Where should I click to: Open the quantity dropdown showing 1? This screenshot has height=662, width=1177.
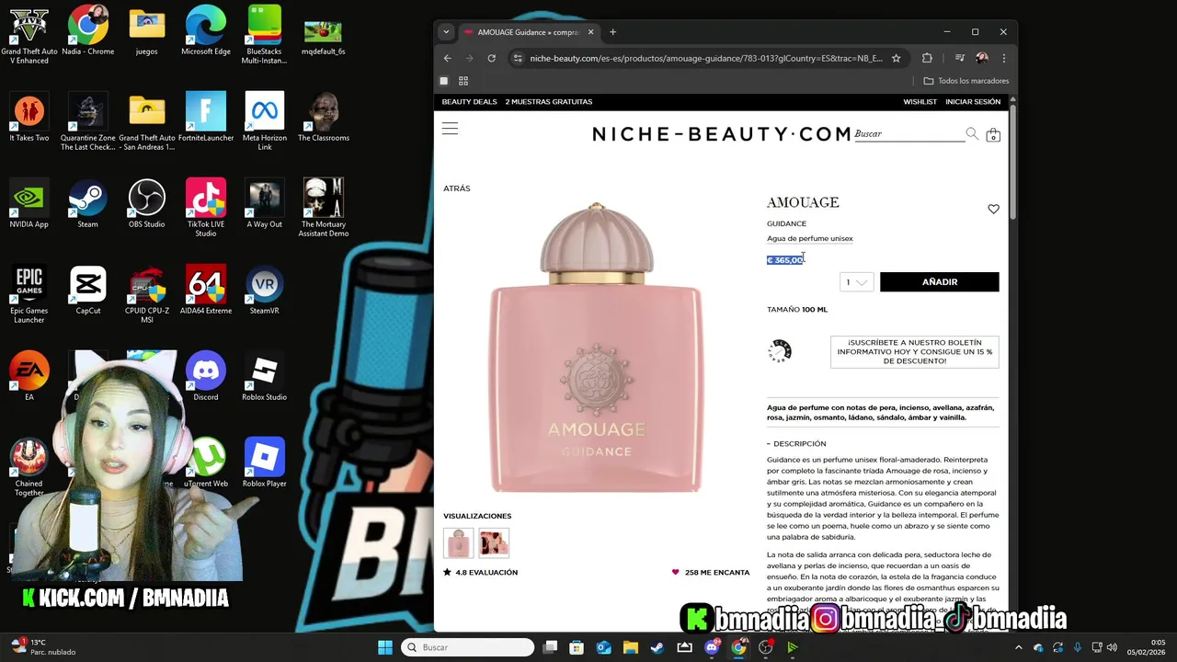point(856,282)
